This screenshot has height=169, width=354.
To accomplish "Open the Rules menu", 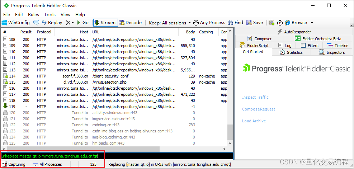I will 33,14.
